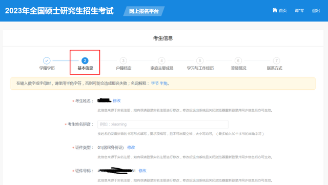Click the 01(居民身份证) value text
The height and width of the screenshot is (185, 328).
[111, 148]
